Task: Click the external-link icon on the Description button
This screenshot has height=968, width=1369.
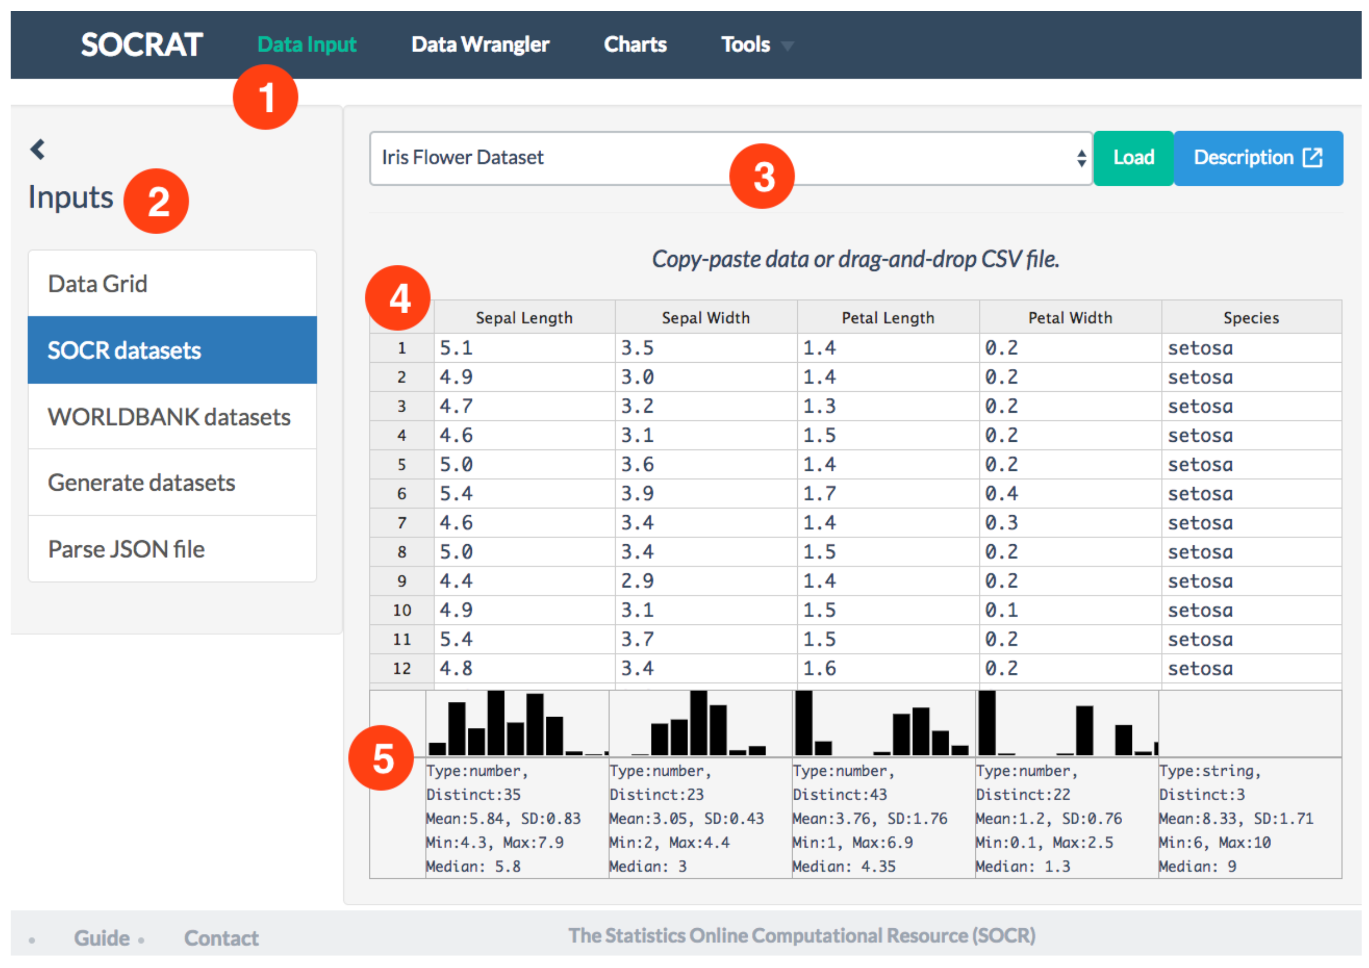Action: click(1312, 158)
